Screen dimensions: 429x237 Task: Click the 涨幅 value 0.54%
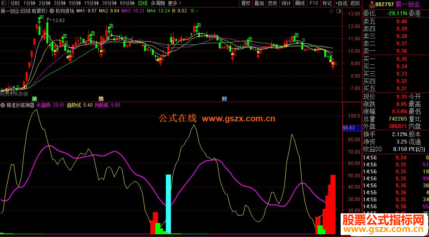pos(399,112)
